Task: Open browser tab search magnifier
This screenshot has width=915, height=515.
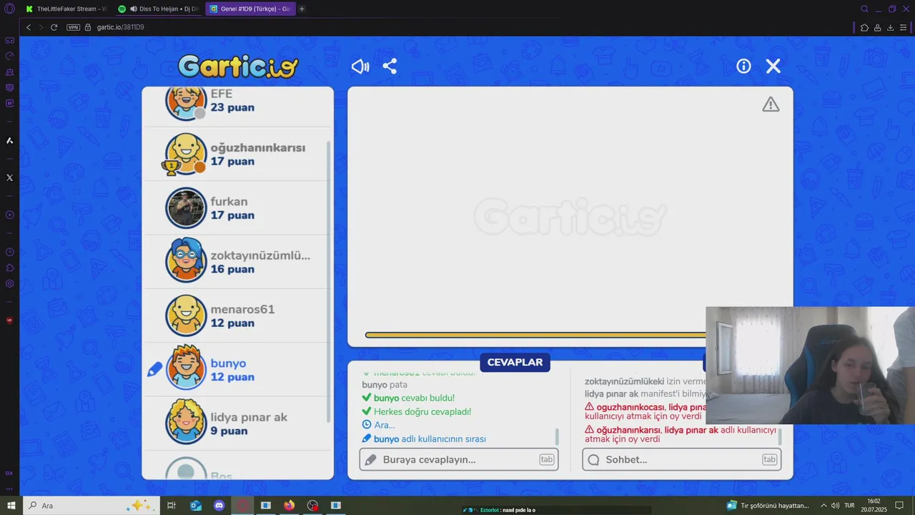Action: [x=864, y=9]
